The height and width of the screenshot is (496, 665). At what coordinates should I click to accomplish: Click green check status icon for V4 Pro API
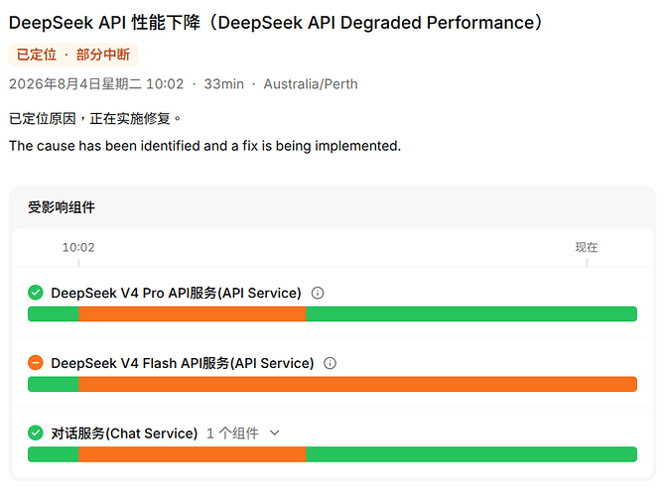[x=36, y=293]
